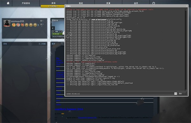Open the inline blue link in blog paragraph
The image size is (191, 123).
(x=87, y=118)
